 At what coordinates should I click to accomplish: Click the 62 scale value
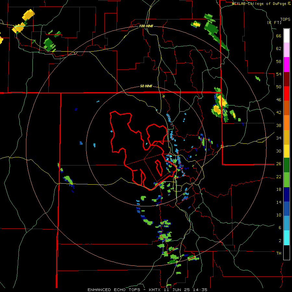279,49
